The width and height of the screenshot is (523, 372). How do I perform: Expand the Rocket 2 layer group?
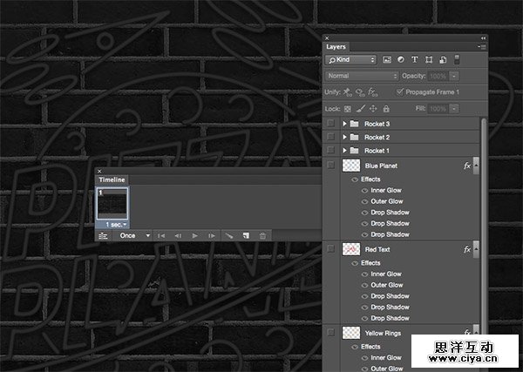click(x=345, y=138)
